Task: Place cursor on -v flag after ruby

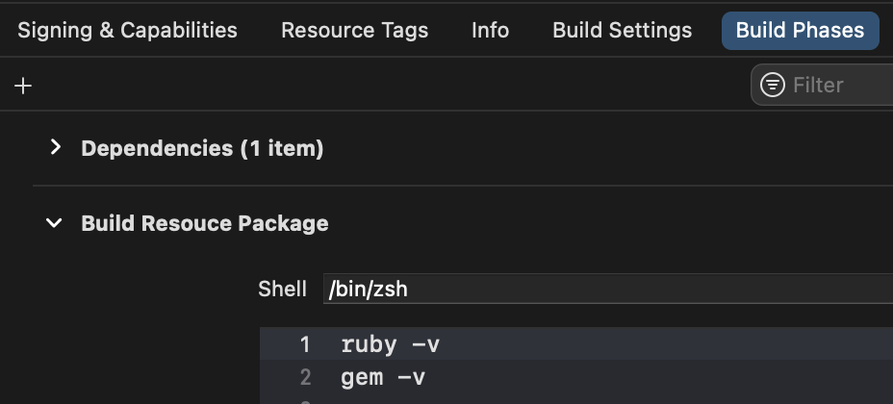Action: coord(425,344)
